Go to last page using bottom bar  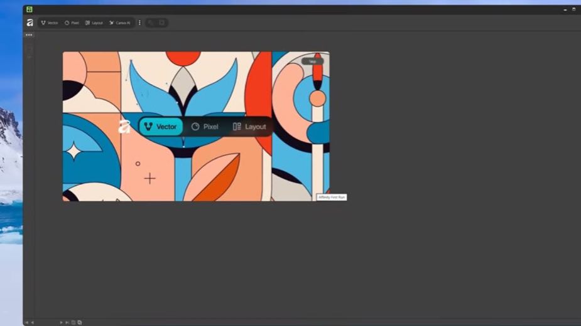tap(67, 322)
